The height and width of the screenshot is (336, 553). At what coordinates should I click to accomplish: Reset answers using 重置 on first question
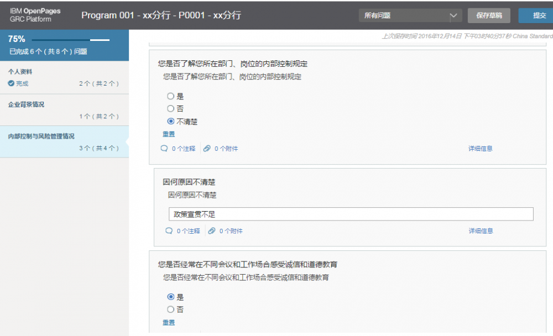pos(169,134)
